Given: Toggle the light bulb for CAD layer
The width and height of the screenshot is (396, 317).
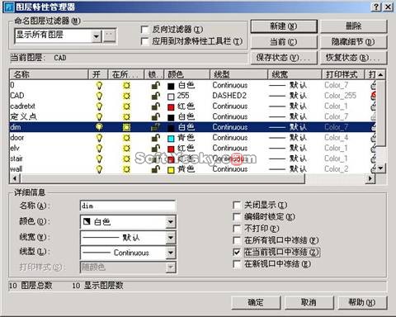Looking at the screenshot, I should tap(99, 96).
